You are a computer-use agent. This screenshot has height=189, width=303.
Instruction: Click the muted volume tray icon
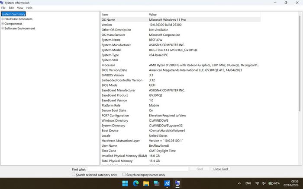264,183
